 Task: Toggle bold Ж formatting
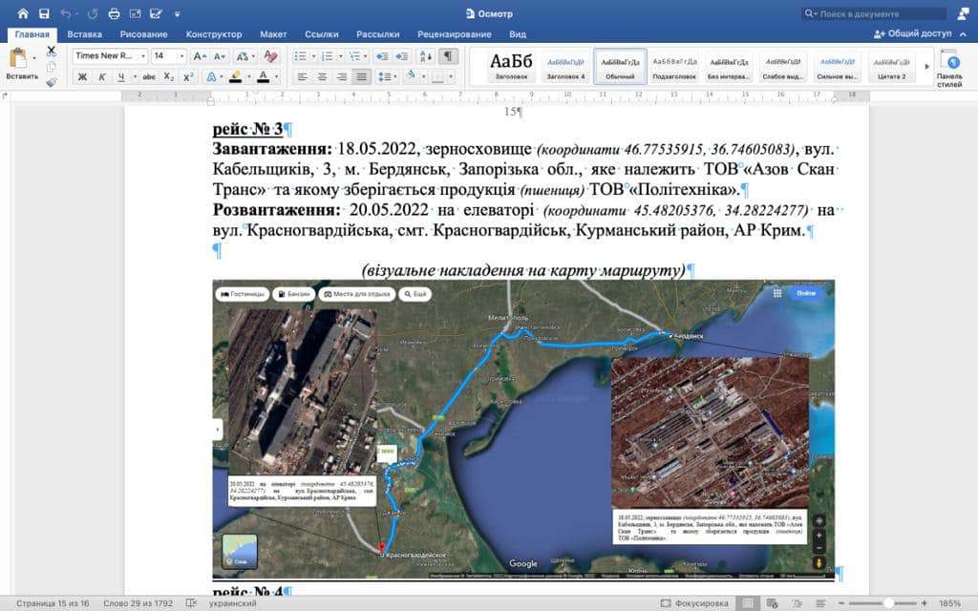tap(82, 76)
